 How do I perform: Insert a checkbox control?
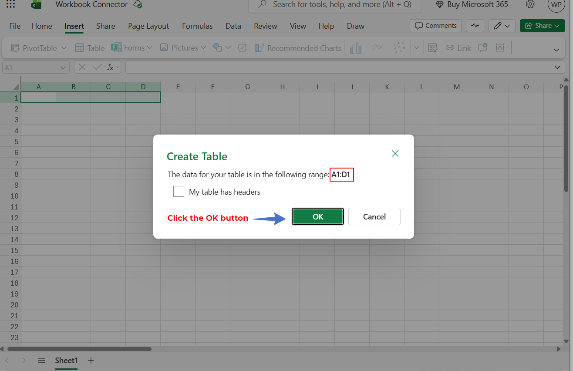pyautogui.click(x=243, y=48)
